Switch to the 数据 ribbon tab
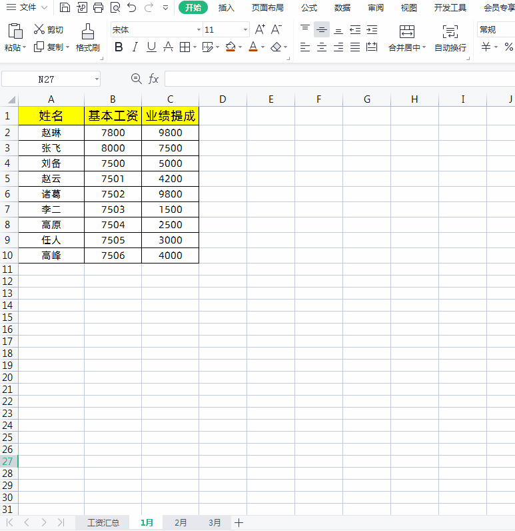 342,7
